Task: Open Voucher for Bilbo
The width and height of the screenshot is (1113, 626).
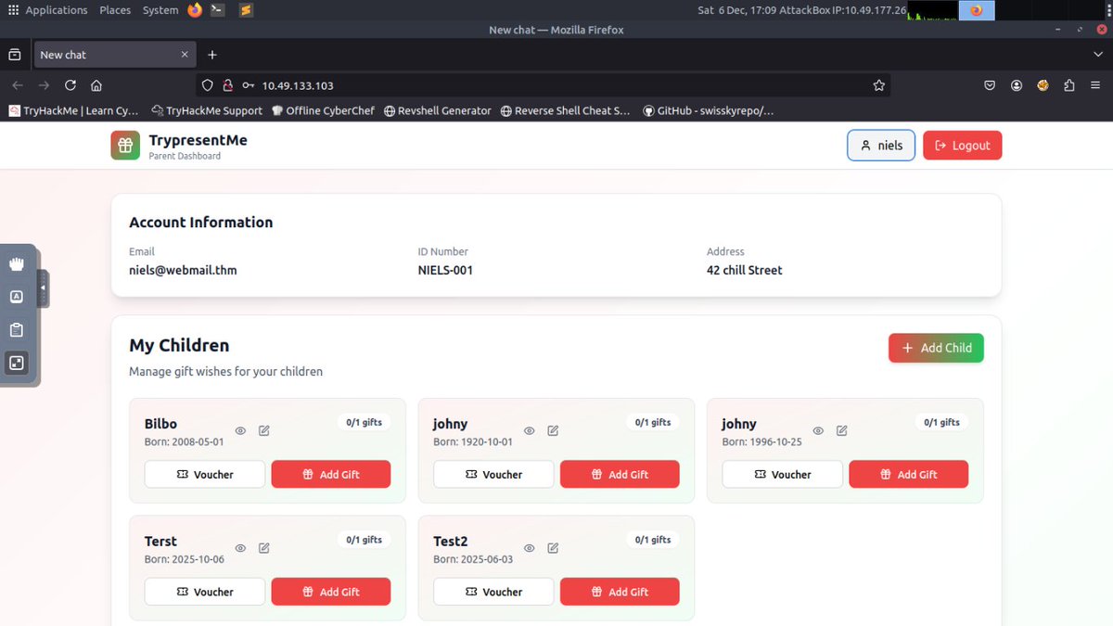Action: (x=205, y=474)
